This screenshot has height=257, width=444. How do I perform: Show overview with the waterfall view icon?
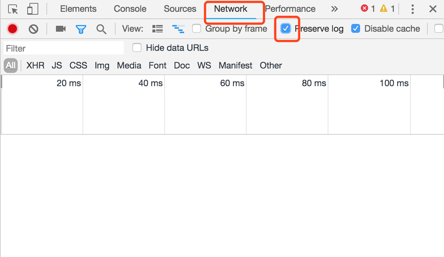pos(179,29)
